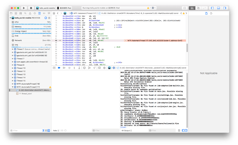Click the Run (play) button
Screen dimensions: 238x145
pyautogui.click(x=24, y=8)
